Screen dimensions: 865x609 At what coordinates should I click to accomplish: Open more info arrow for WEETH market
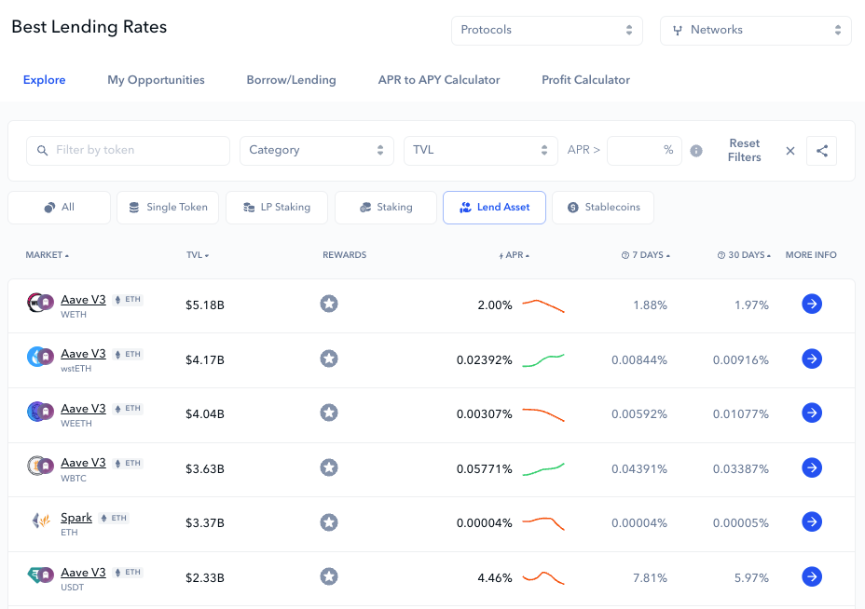[x=812, y=413]
